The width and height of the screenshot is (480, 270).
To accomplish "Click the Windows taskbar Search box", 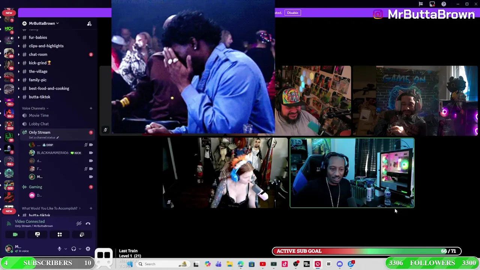I will coord(163,264).
